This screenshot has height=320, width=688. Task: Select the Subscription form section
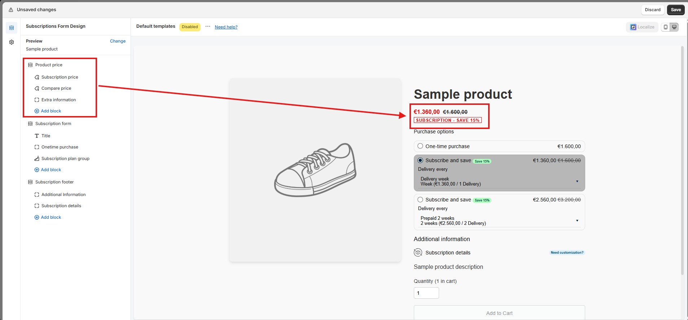click(x=53, y=124)
